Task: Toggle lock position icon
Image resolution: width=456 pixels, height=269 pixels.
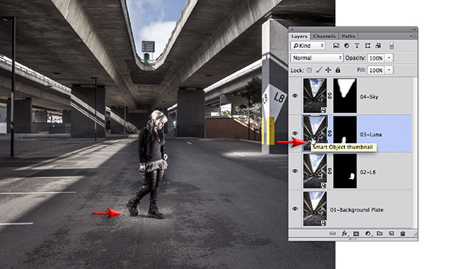Action: (x=328, y=71)
